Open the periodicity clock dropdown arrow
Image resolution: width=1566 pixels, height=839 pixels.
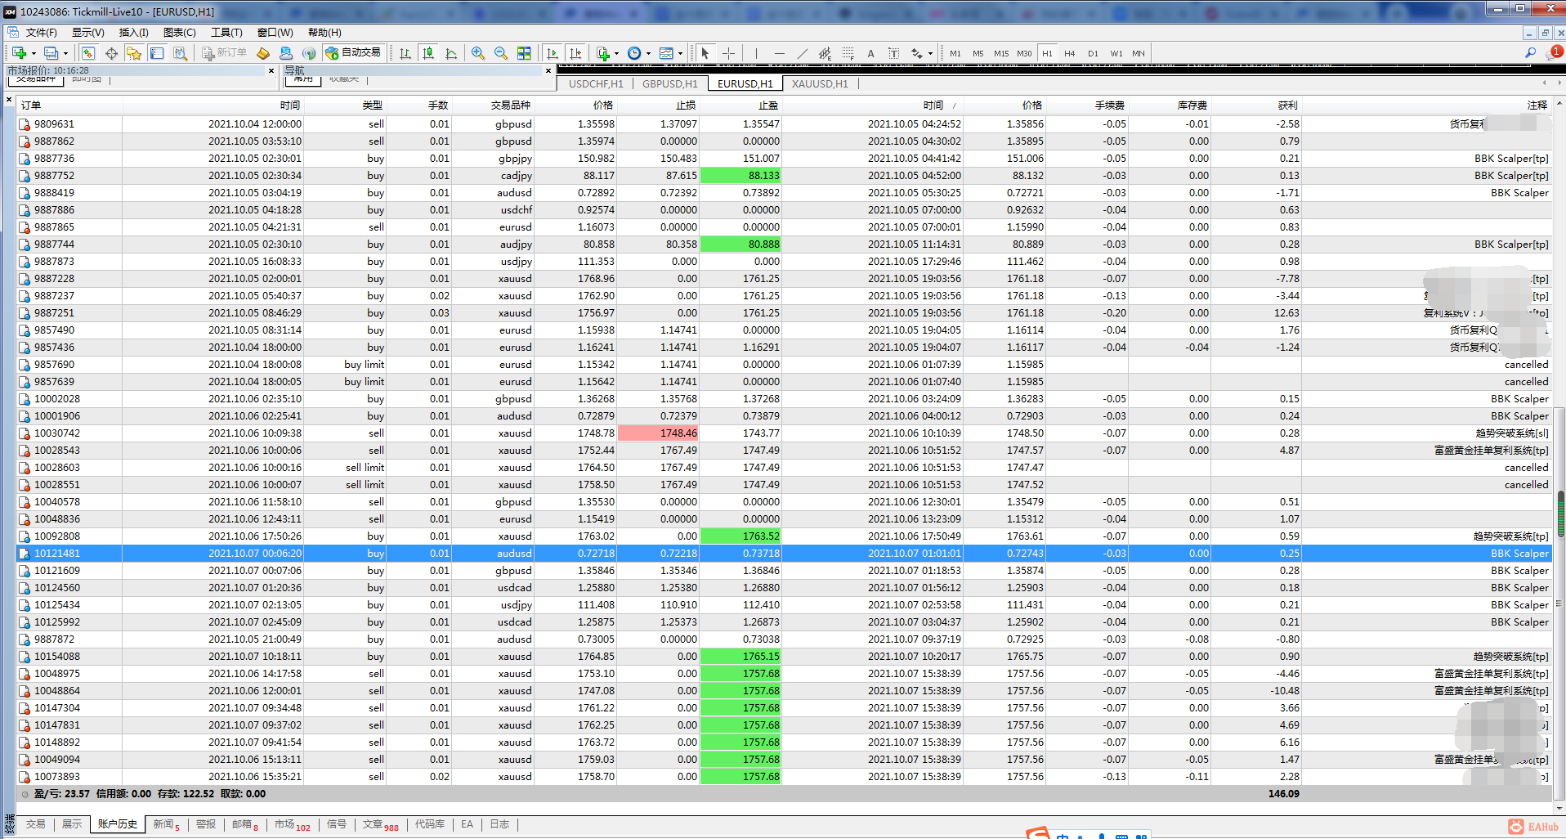pos(648,54)
